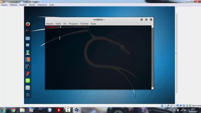201x113 pixels.
Task: Open Armitage from the Kali dock
Action: [x=28, y=52]
